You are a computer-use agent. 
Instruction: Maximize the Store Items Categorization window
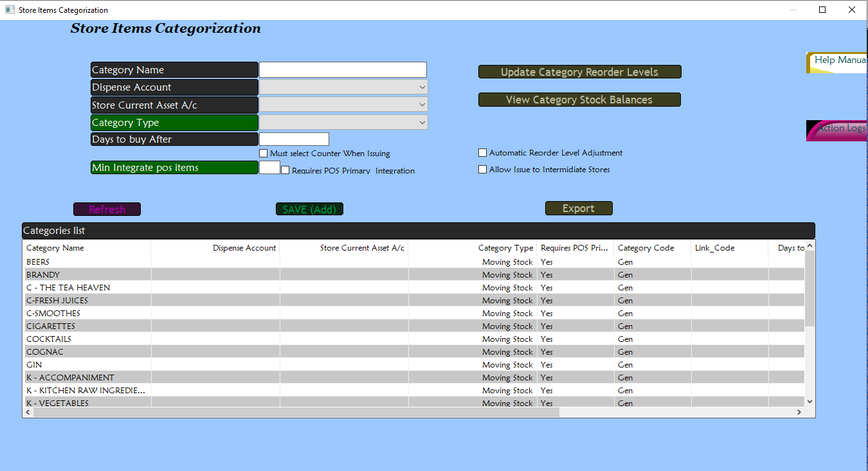(822, 10)
